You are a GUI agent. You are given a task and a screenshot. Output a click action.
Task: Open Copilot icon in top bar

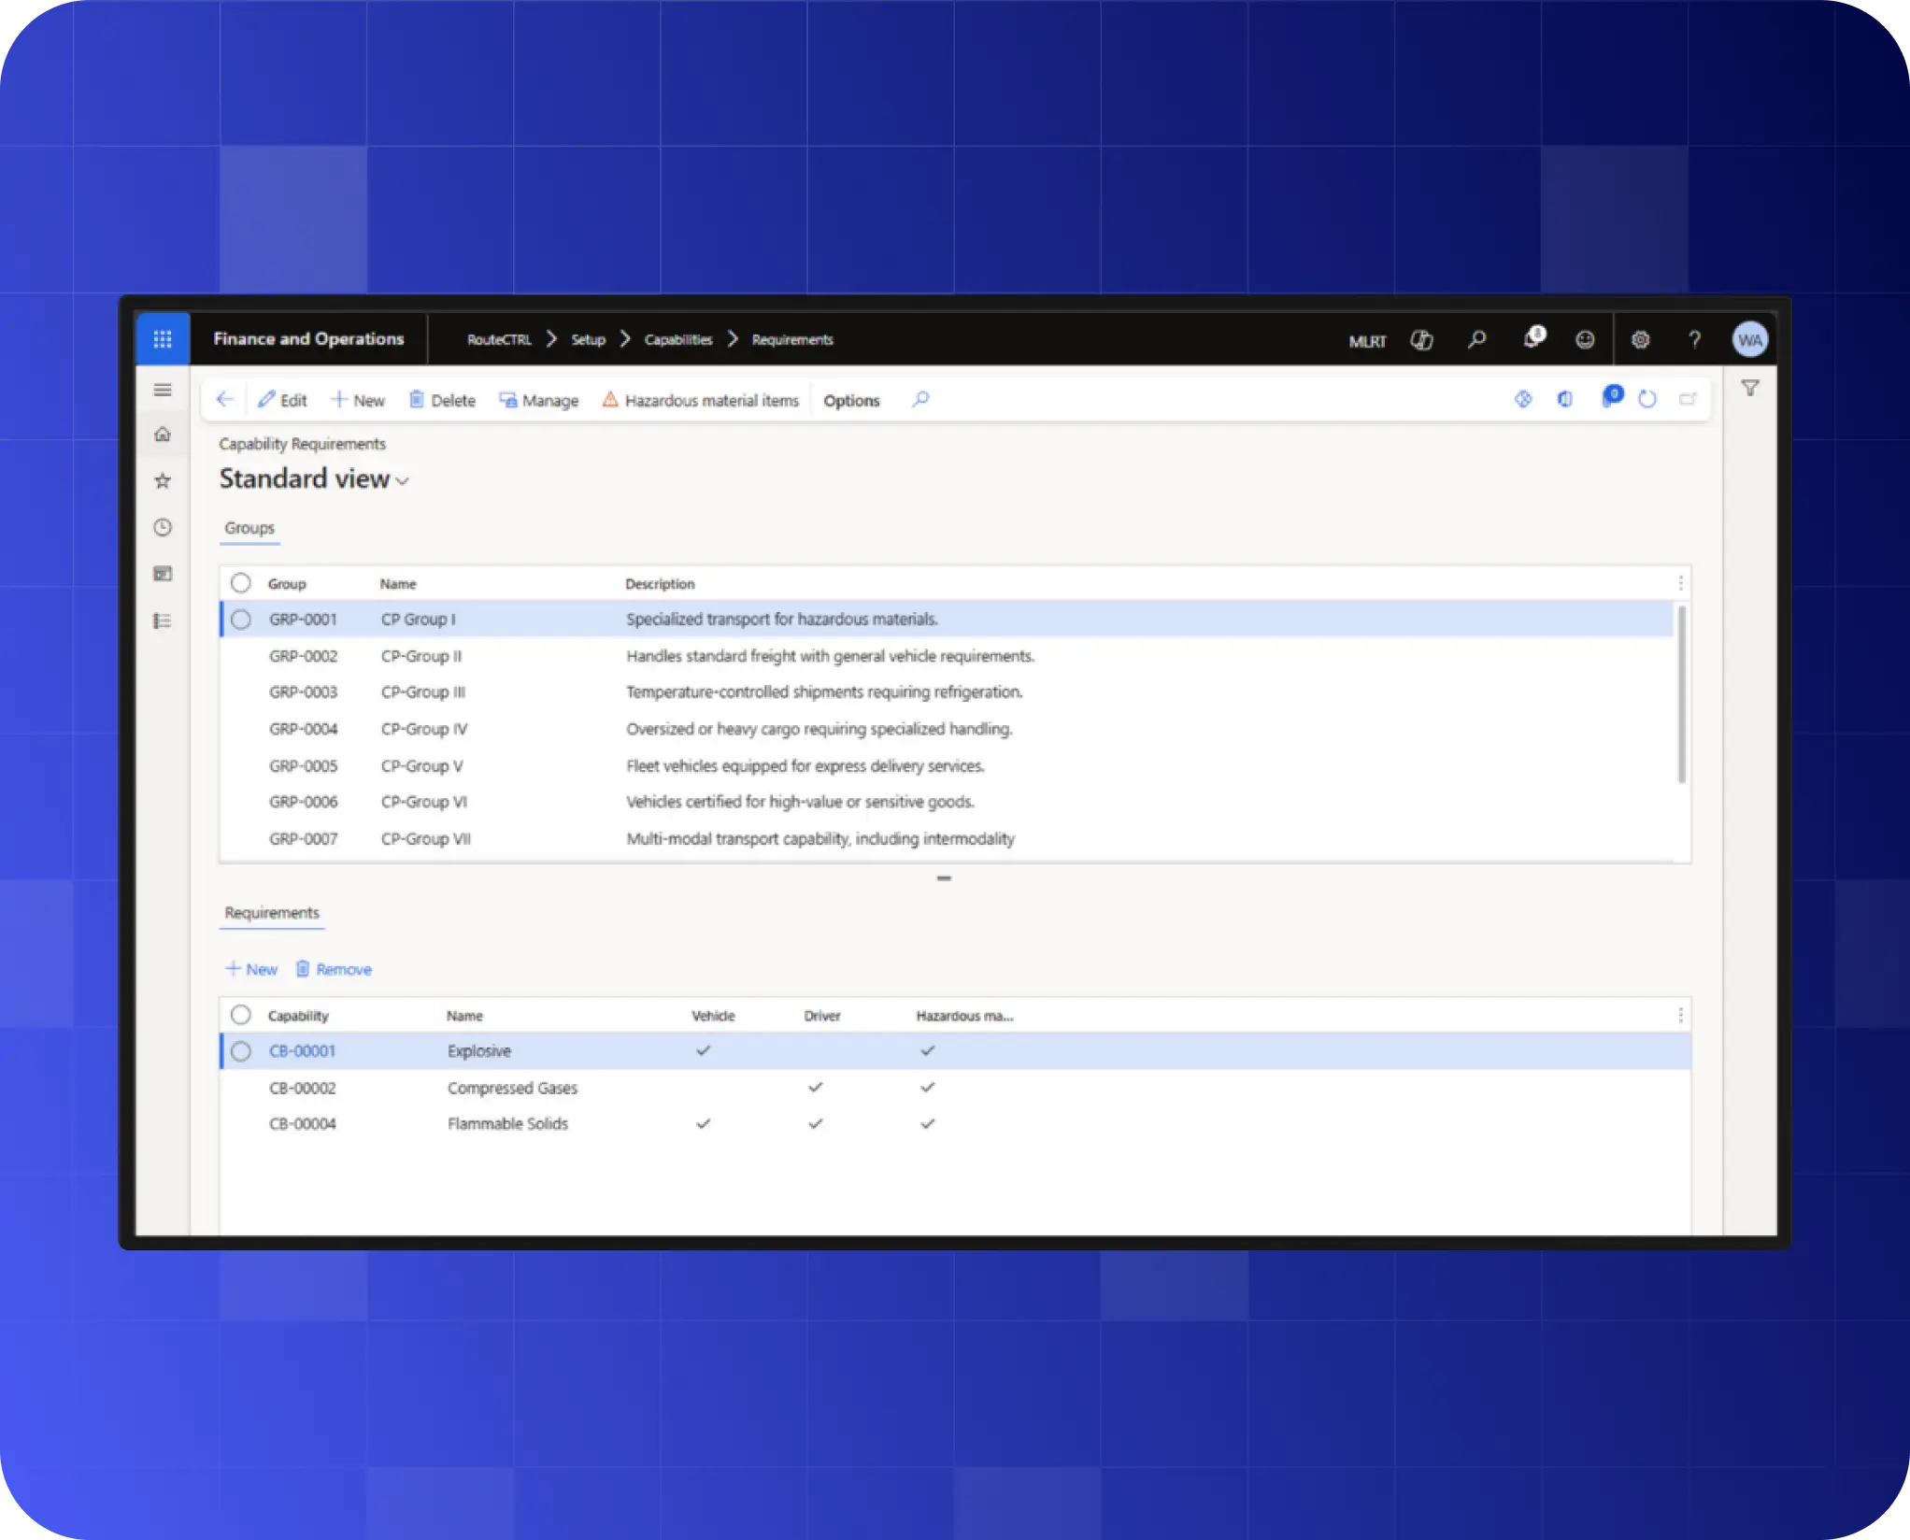(1421, 340)
